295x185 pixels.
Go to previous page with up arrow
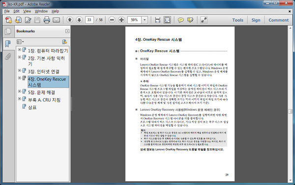point(70,20)
